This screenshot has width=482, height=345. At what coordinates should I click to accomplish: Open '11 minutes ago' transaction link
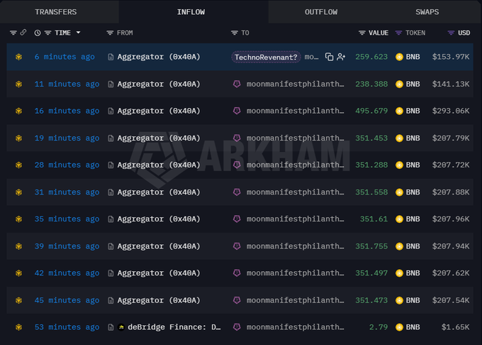[x=67, y=84]
